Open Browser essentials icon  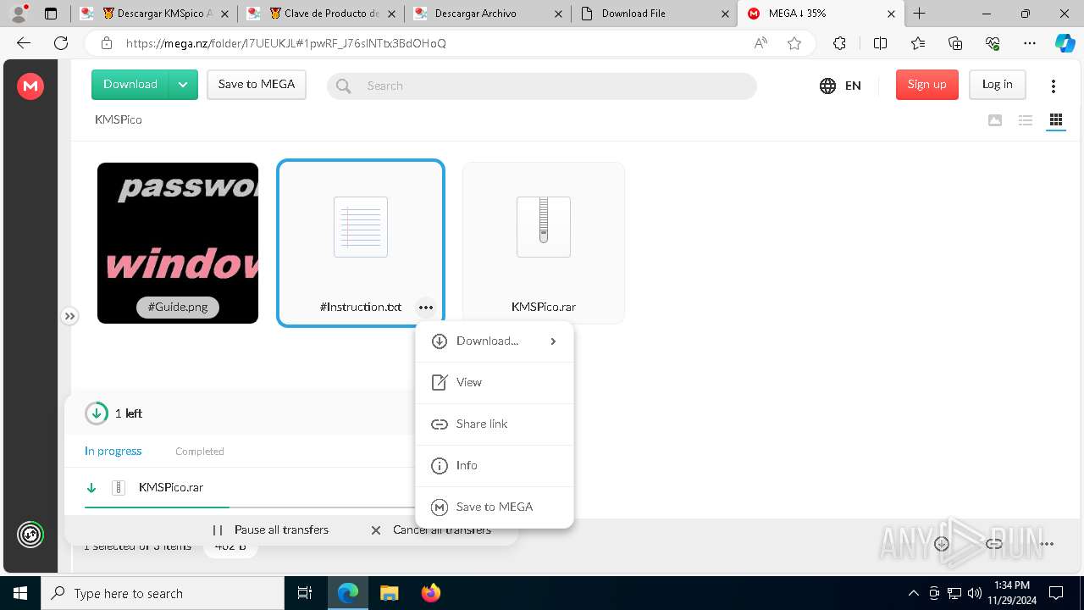tap(993, 43)
